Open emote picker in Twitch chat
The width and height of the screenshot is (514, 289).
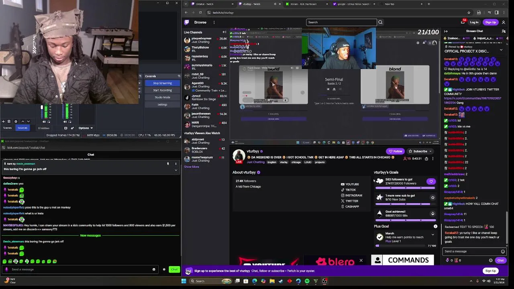pyautogui.click(x=503, y=252)
